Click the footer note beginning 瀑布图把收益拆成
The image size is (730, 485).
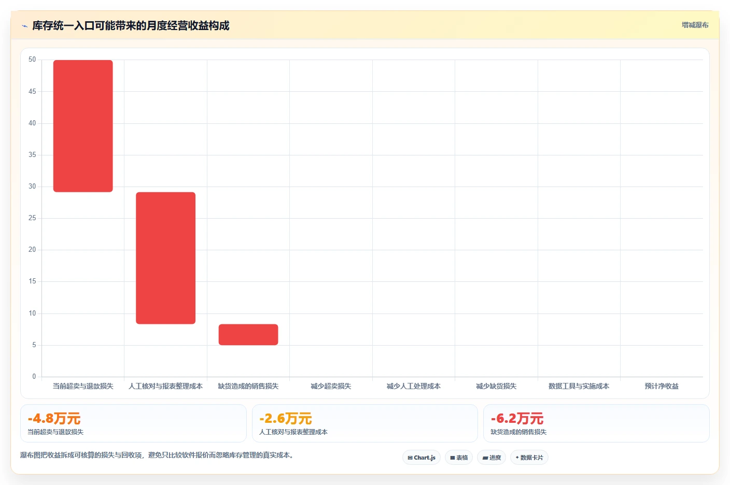point(158,455)
